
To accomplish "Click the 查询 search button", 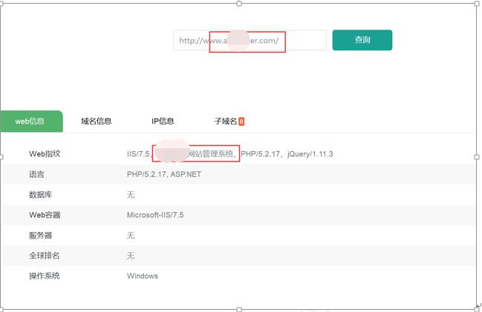I will pyautogui.click(x=362, y=40).
